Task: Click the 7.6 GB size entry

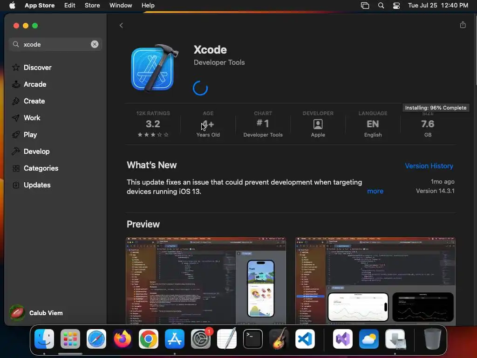Action: click(428, 124)
